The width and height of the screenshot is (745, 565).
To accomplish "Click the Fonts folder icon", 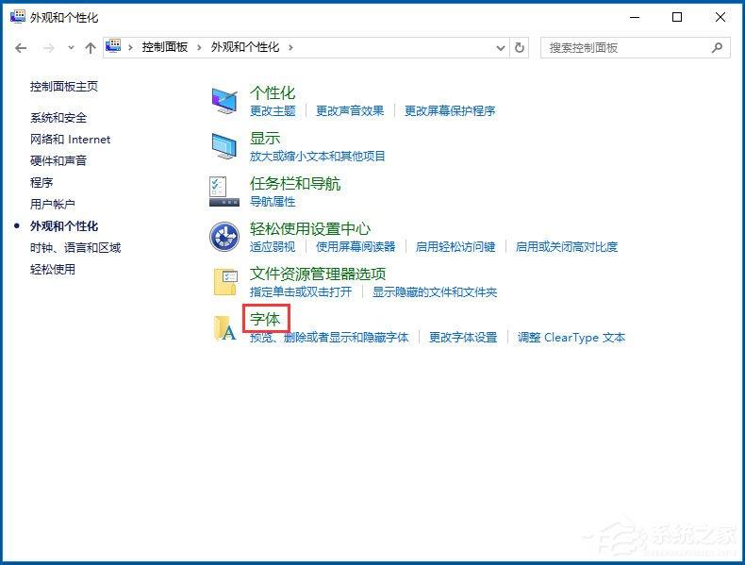I will (x=225, y=328).
